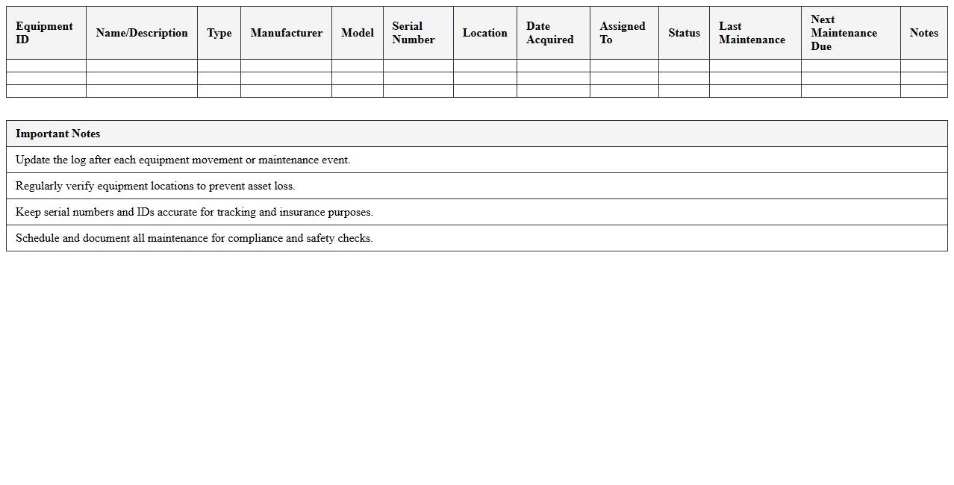Select the Manufacturer column header
The height and width of the screenshot is (485, 954).
click(x=286, y=33)
